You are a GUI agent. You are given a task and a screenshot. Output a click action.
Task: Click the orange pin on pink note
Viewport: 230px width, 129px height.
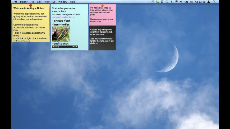(x=102, y=5)
